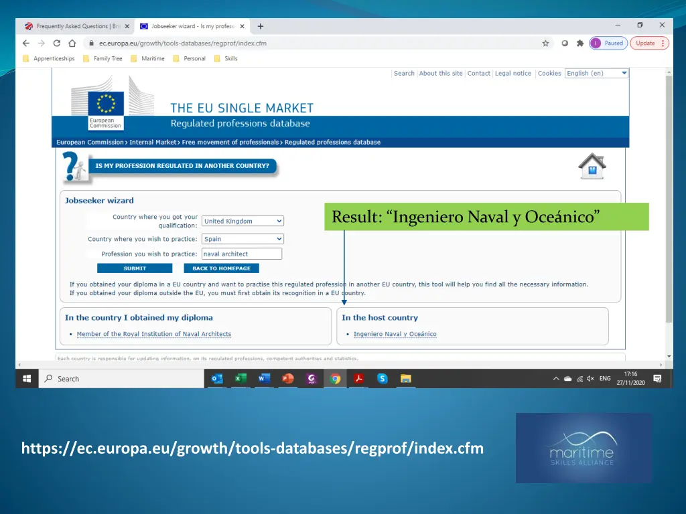Image resolution: width=686 pixels, height=514 pixels.
Task: Open the About this site link
Action: [x=441, y=74]
